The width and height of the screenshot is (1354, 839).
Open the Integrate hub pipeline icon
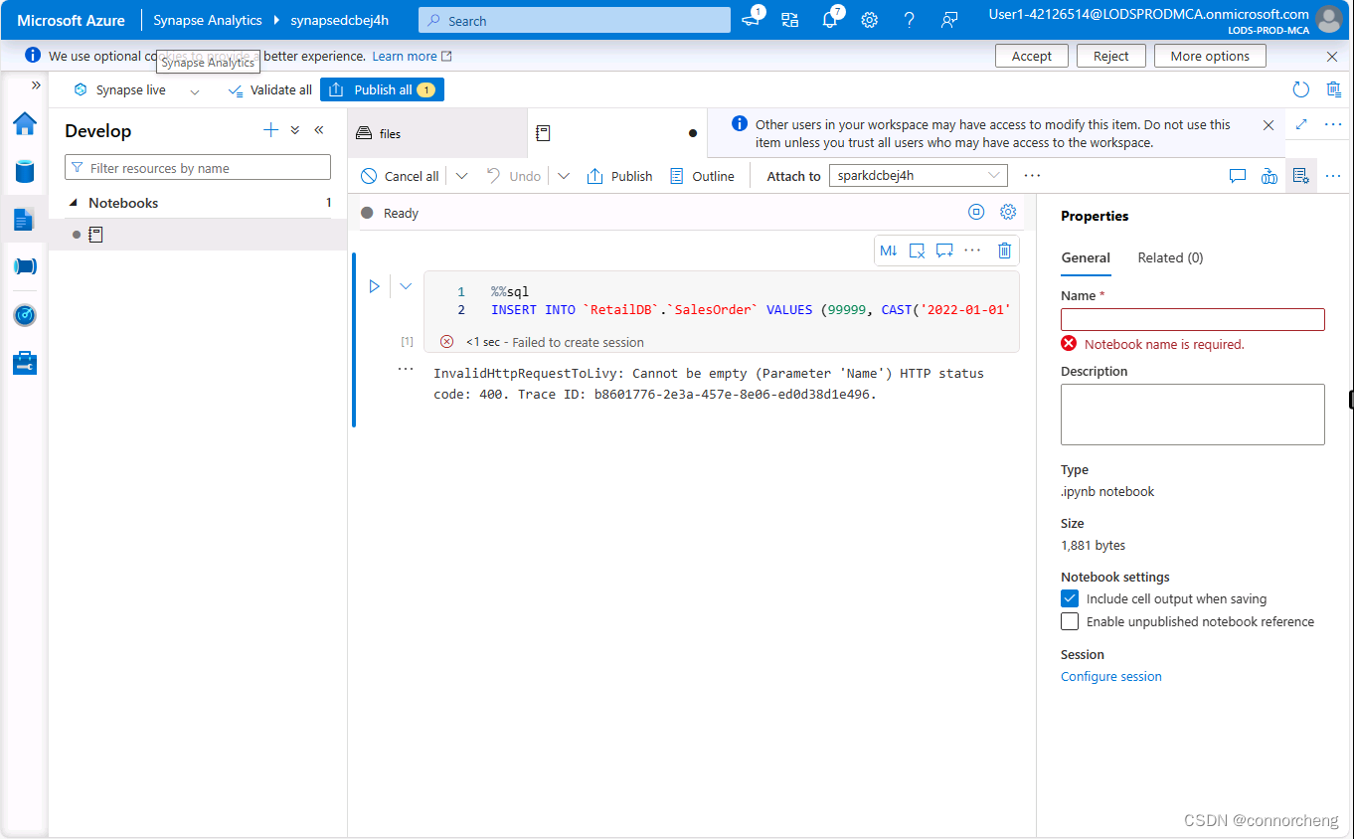point(24,266)
